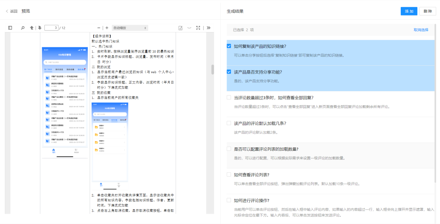Check the 如何查看评论列表 checkbox
Screen dimensions: 440x224
(x=229, y=175)
